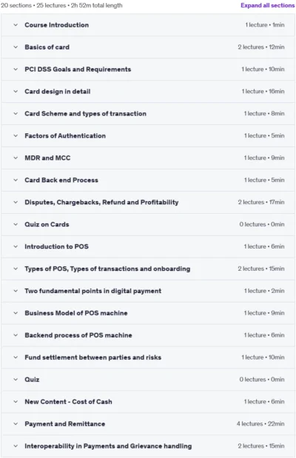This screenshot has height=458, width=296.
Task: Expand the Quiz on Cards chevron
Action: tap(16, 224)
